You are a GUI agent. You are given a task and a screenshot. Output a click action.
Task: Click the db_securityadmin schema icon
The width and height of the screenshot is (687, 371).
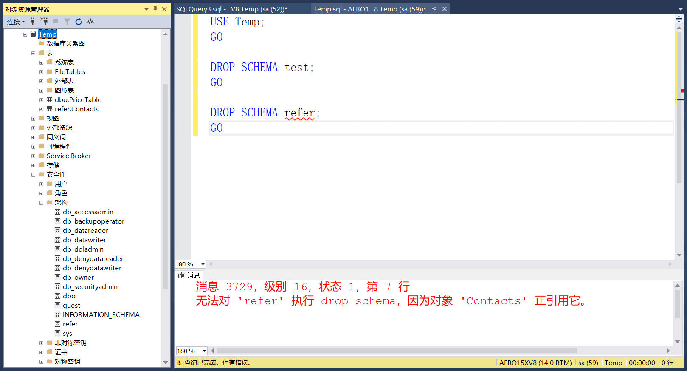(58, 286)
